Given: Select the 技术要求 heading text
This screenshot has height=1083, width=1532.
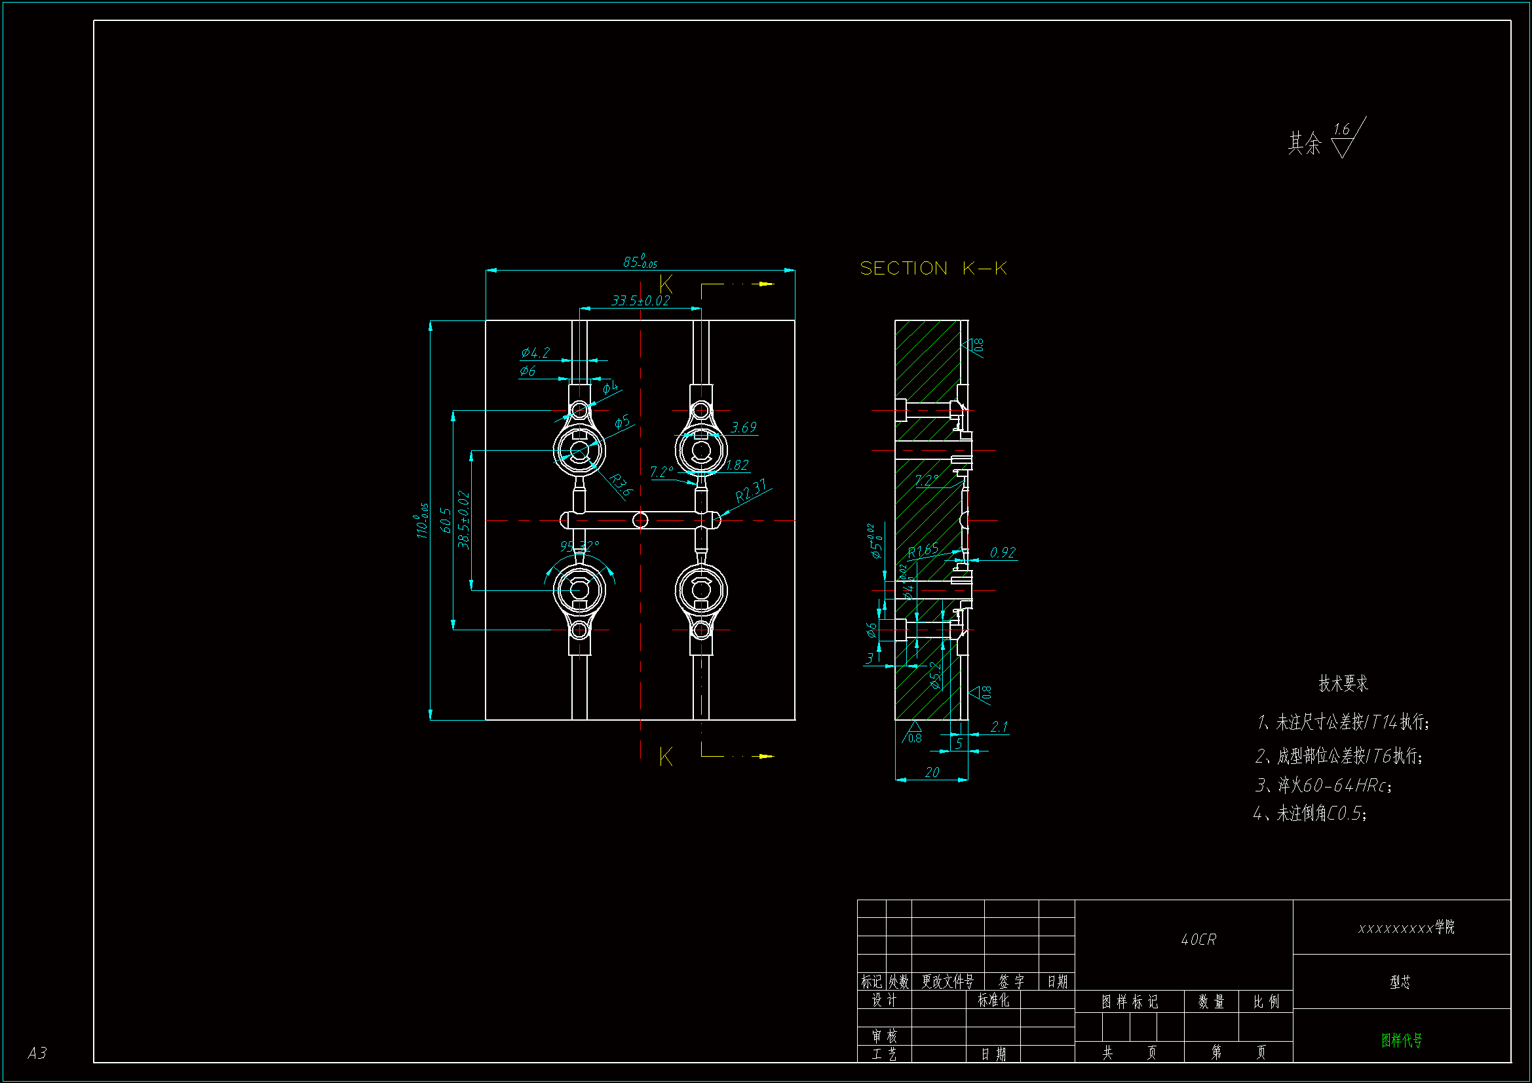Looking at the screenshot, I should coord(1343,683).
